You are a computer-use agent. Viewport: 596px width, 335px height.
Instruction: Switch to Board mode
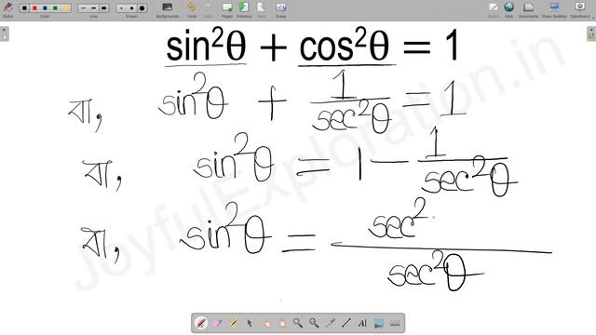pos(494,9)
